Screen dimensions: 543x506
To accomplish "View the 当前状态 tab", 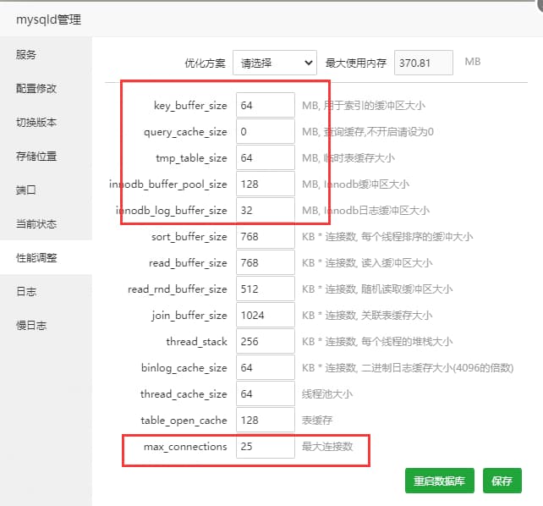I will tap(36, 224).
